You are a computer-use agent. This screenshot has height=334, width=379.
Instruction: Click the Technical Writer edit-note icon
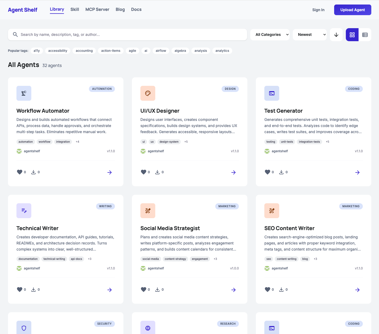tap(24, 211)
